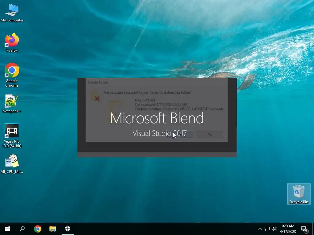Click No in Delete Folder dialog

210,134
